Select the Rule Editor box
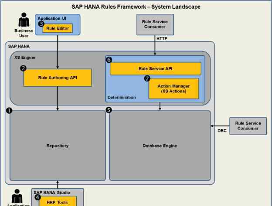This screenshot has width=272, height=206. (x=58, y=28)
